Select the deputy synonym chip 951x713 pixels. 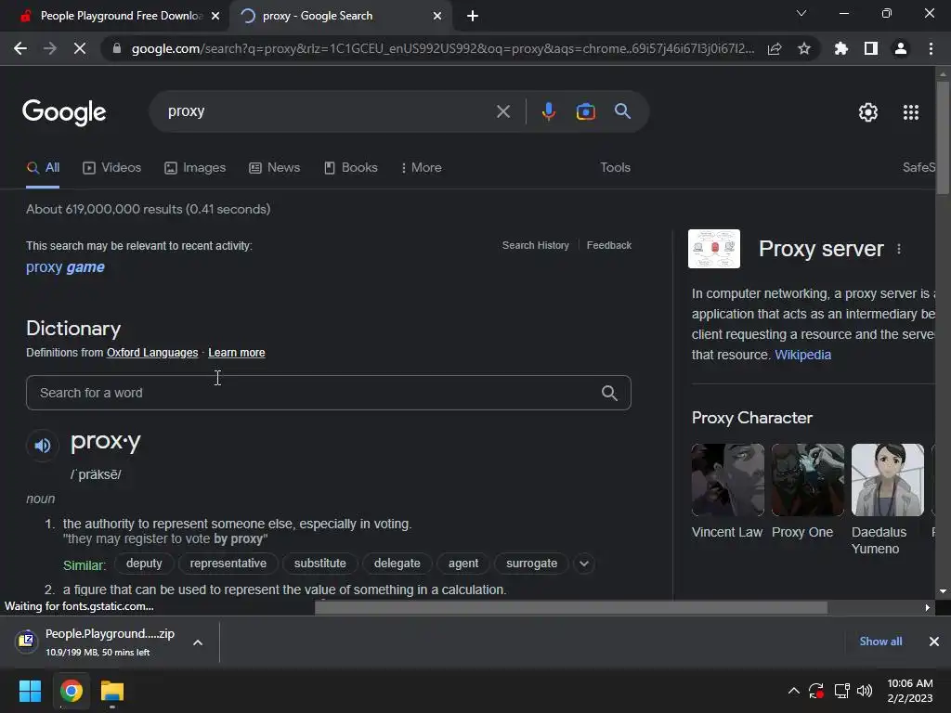point(144,564)
